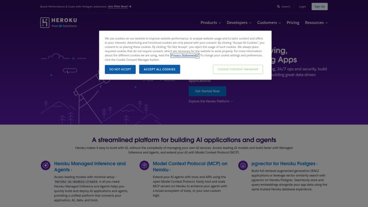The image size is (368, 207).
Task: Click the Sign Up button
Action: tap(319, 6)
